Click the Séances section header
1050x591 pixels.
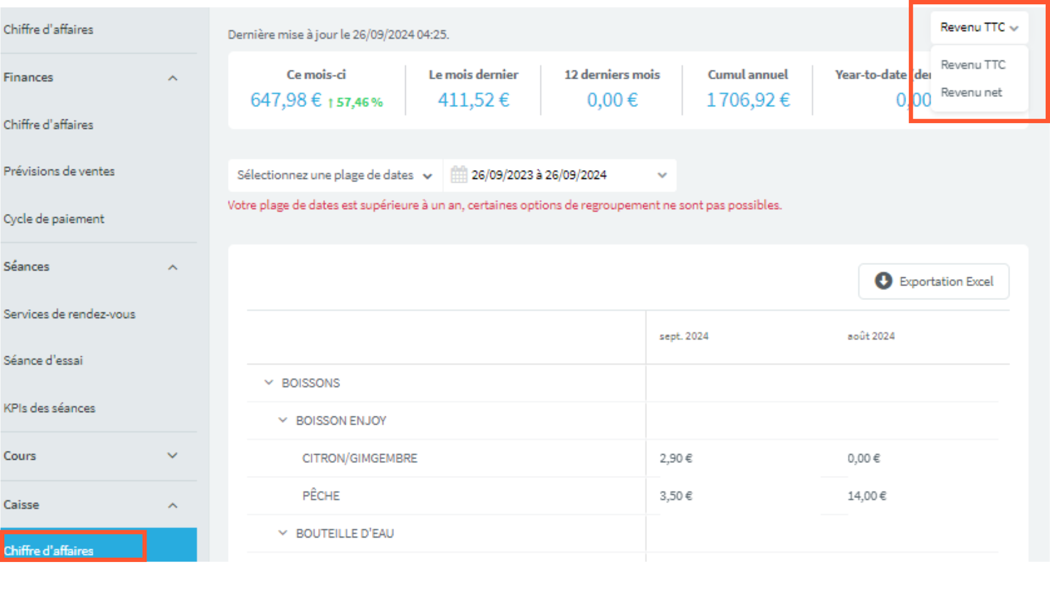(26, 267)
